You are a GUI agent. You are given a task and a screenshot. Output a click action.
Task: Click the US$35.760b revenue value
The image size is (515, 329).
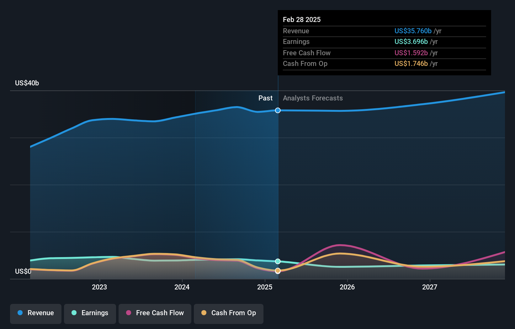(x=413, y=31)
